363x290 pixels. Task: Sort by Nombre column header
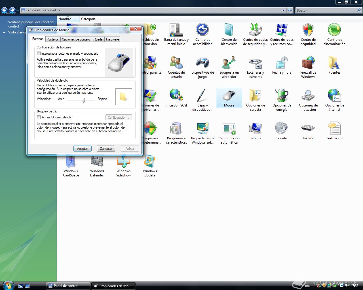click(x=68, y=19)
